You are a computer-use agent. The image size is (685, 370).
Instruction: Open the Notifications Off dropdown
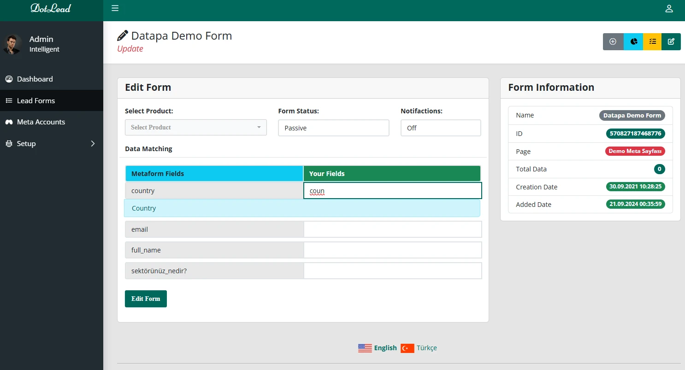pyautogui.click(x=440, y=128)
